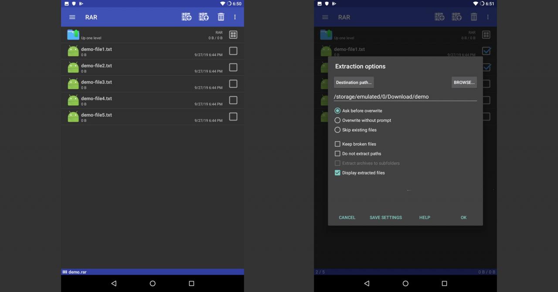558x292 pixels.
Task: Tap Android Back button on right phone screen
Action: point(367,283)
